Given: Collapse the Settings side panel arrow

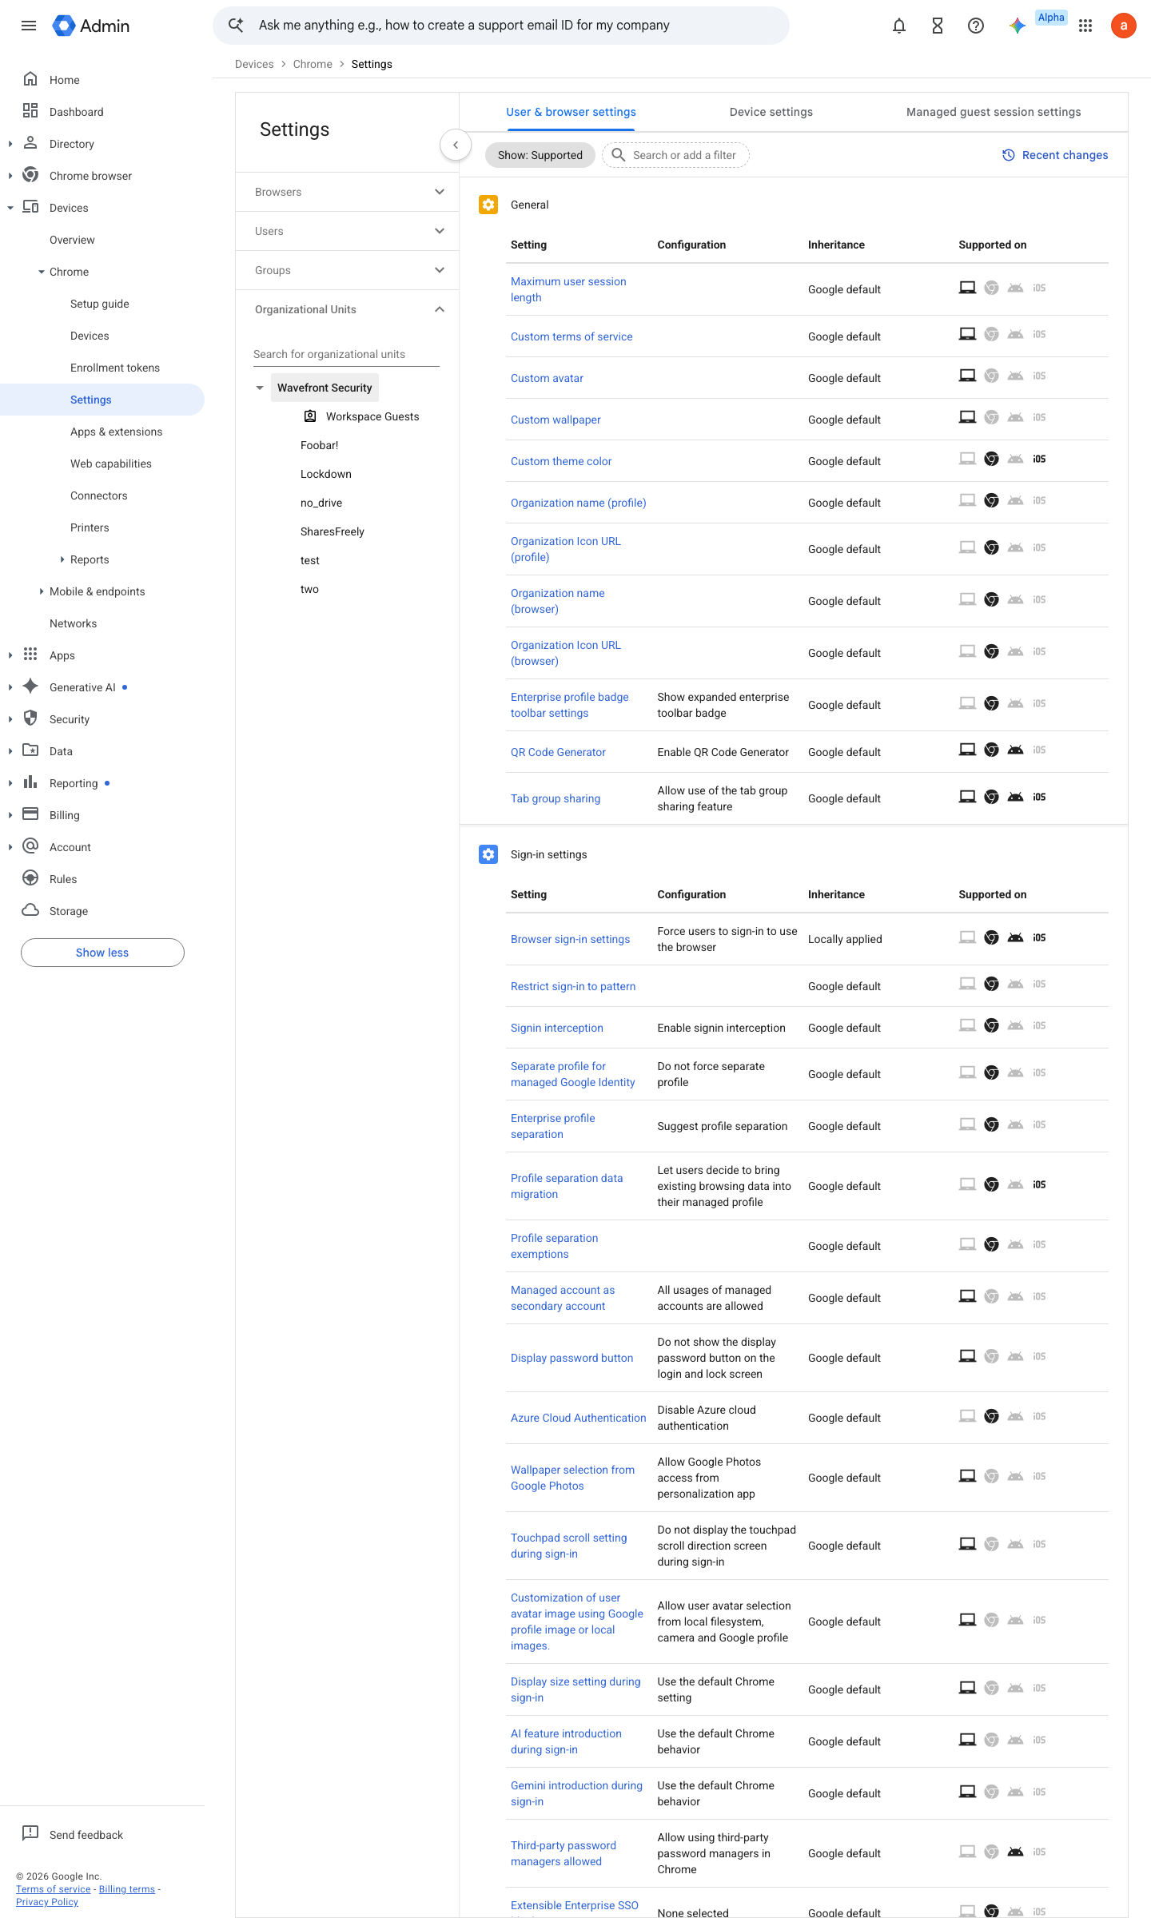Looking at the screenshot, I should tap(456, 145).
